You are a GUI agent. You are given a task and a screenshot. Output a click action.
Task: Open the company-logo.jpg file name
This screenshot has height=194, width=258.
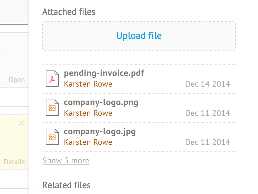(x=100, y=132)
